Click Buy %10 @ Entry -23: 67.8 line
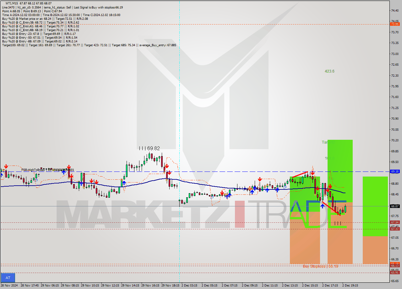The width and height of the screenshot is (402, 289). tap(39, 34)
